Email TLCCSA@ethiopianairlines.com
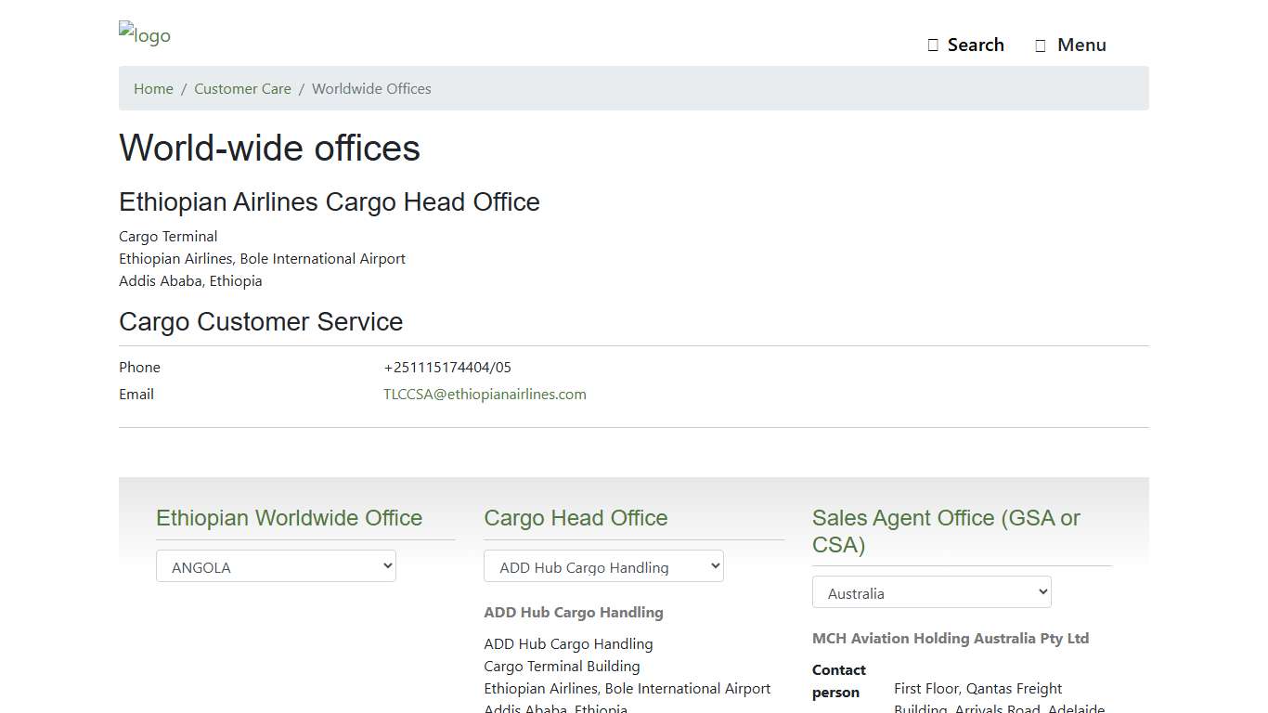 click(x=485, y=394)
